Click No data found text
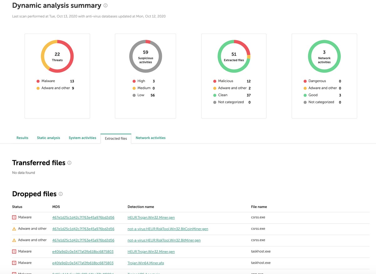The height and width of the screenshot is (274, 376). 23,173
